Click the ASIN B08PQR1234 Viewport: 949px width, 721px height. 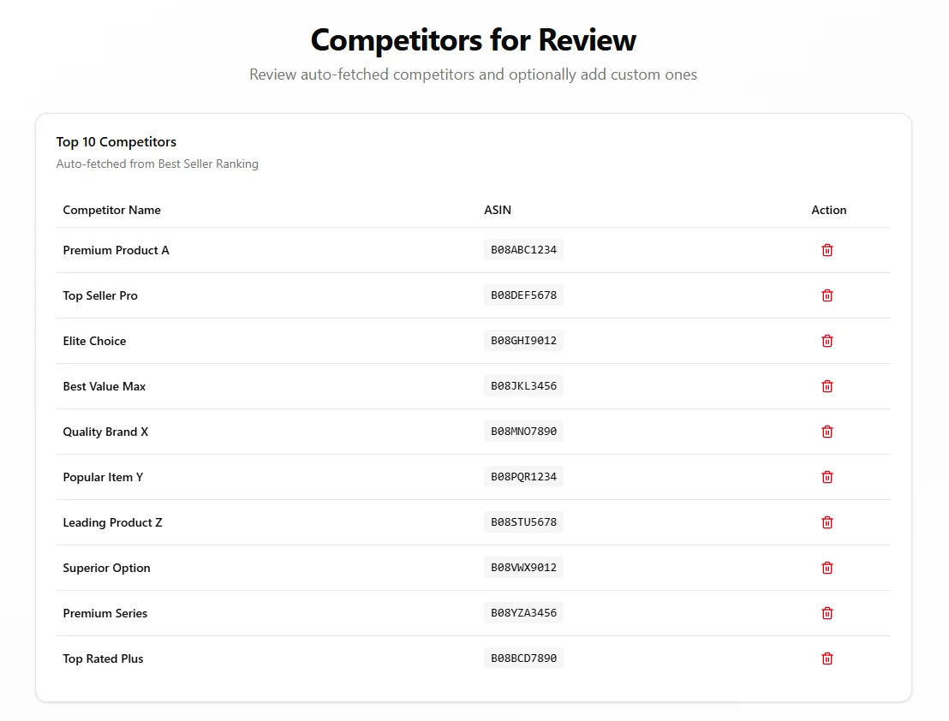click(x=523, y=477)
